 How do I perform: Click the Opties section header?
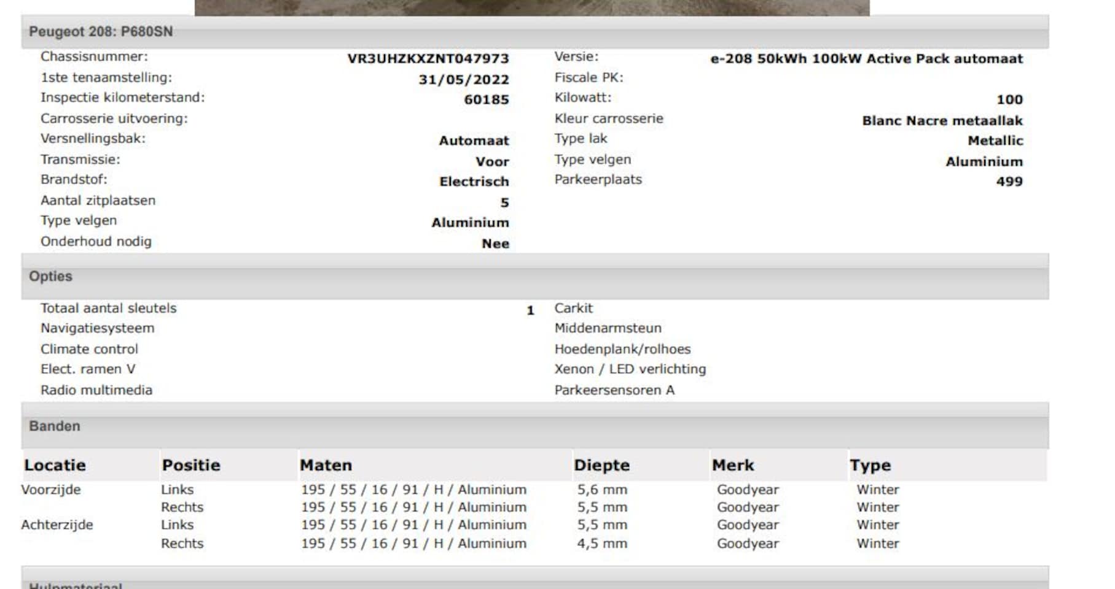point(534,277)
